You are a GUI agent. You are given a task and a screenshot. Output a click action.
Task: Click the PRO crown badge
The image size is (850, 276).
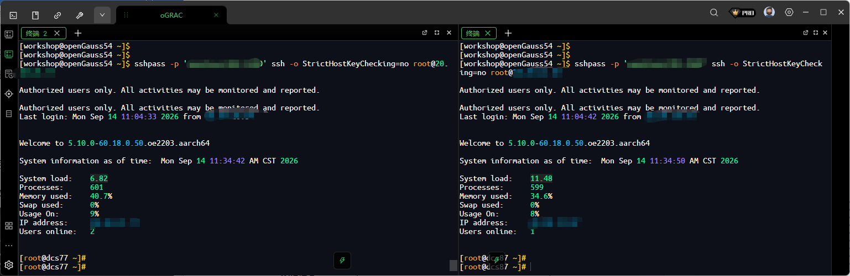(743, 12)
